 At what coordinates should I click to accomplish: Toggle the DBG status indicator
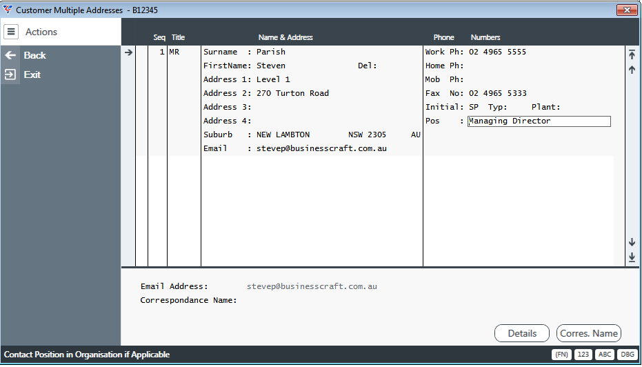(628, 355)
